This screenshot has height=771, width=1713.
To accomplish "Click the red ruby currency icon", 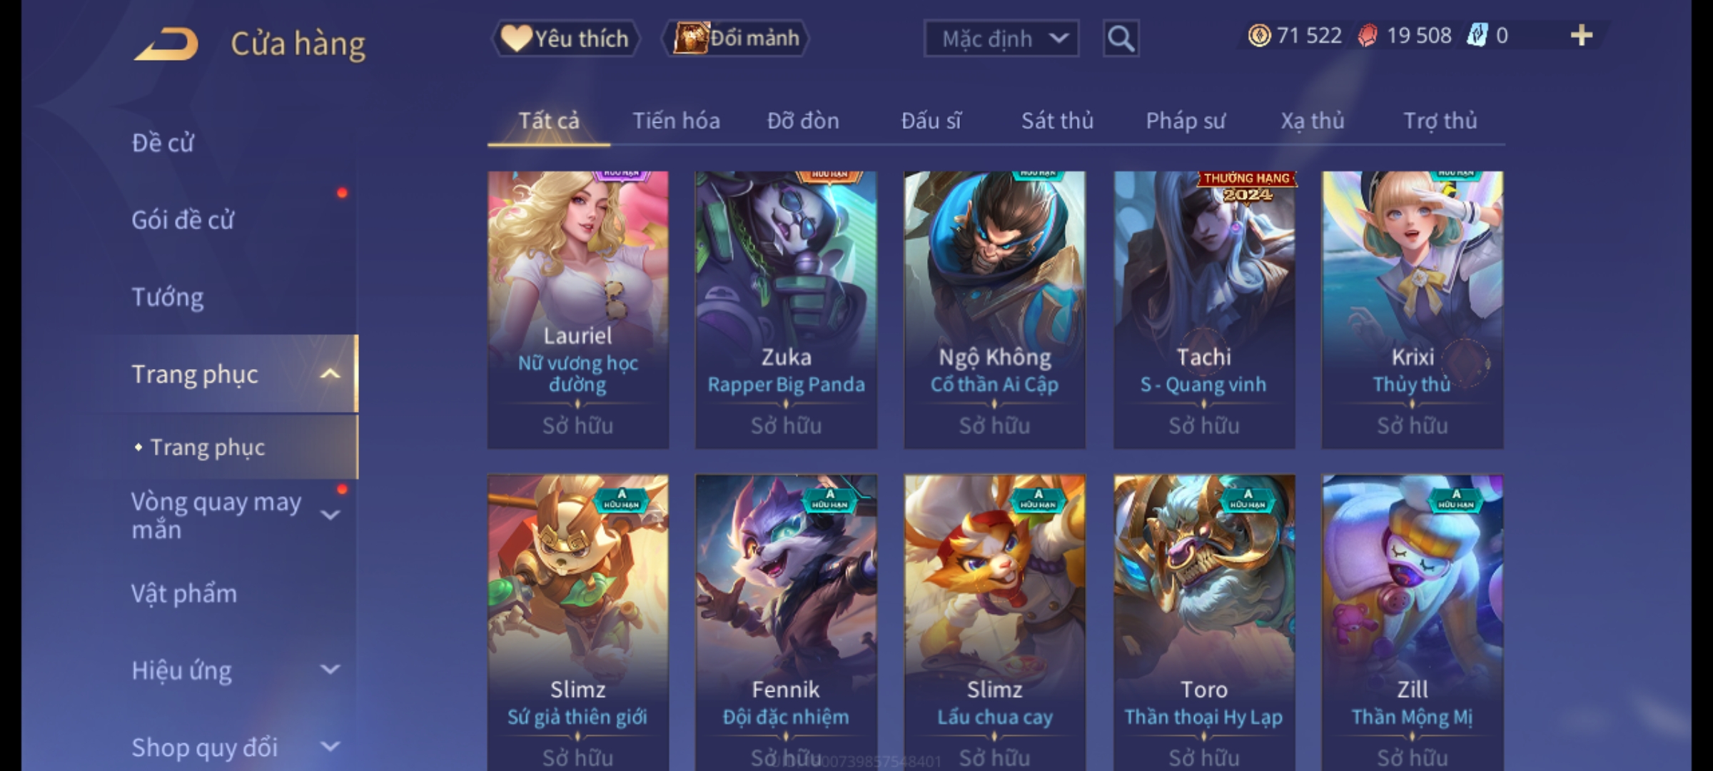I will pyautogui.click(x=1367, y=36).
